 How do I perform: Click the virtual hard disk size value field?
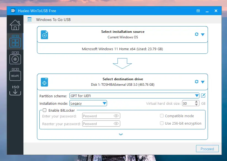188,103
